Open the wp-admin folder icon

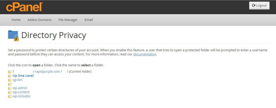point(10,88)
